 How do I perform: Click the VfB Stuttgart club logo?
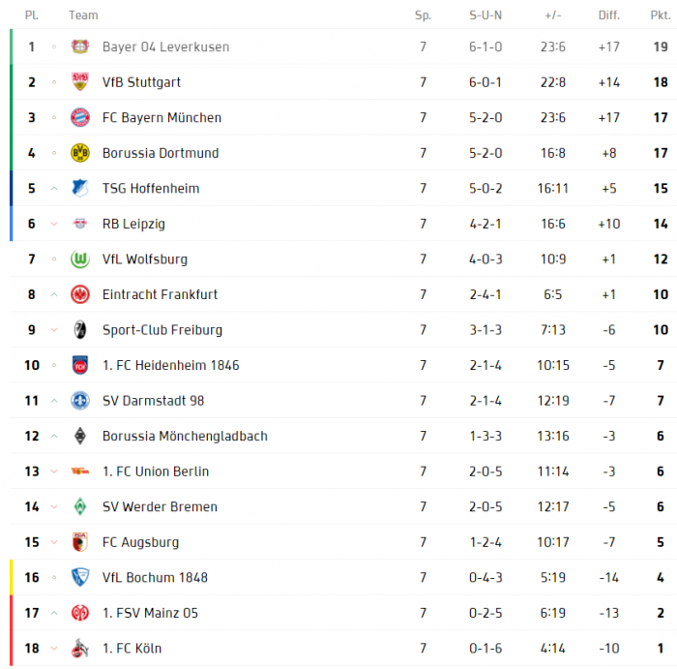[x=80, y=82]
